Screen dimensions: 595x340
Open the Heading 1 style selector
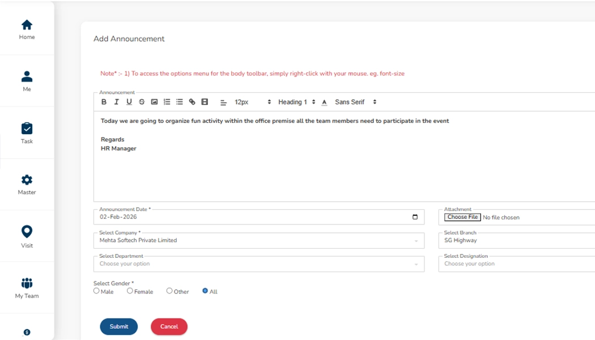(295, 102)
